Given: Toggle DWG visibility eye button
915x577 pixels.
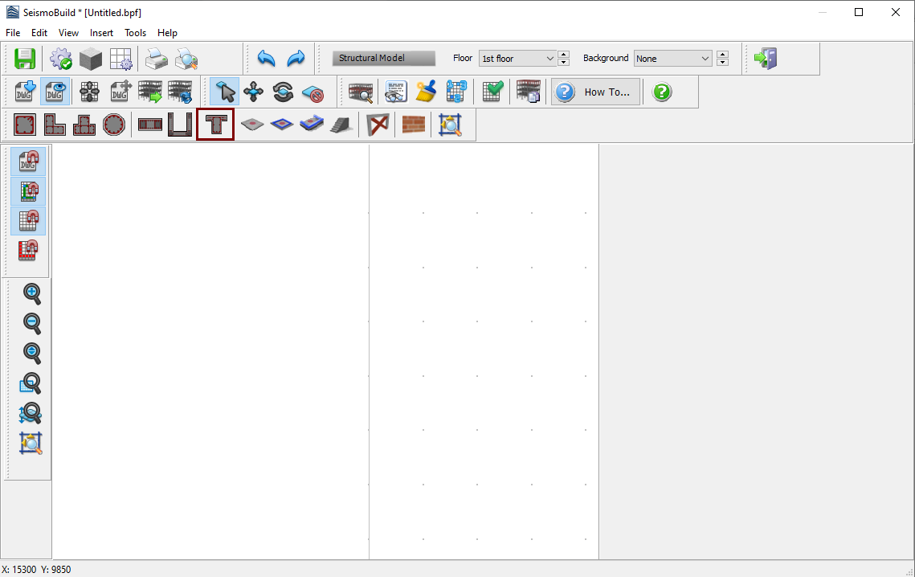Looking at the screenshot, I should point(55,92).
